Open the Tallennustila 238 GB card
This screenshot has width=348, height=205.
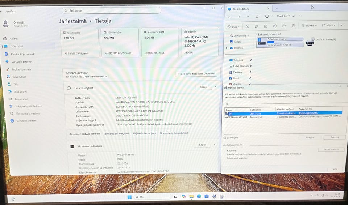click(80, 43)
